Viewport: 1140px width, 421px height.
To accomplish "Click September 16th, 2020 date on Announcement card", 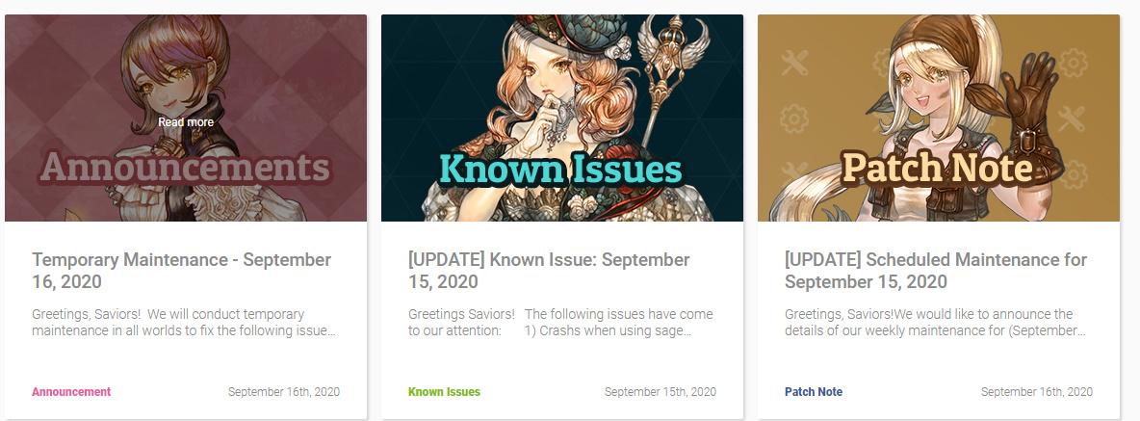I will [x=283, y=392].
